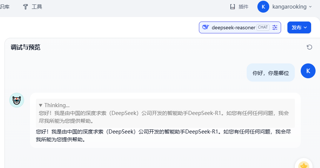Open the 工具 (Tools) menu item
320x168 pixels.
(33, 7)
